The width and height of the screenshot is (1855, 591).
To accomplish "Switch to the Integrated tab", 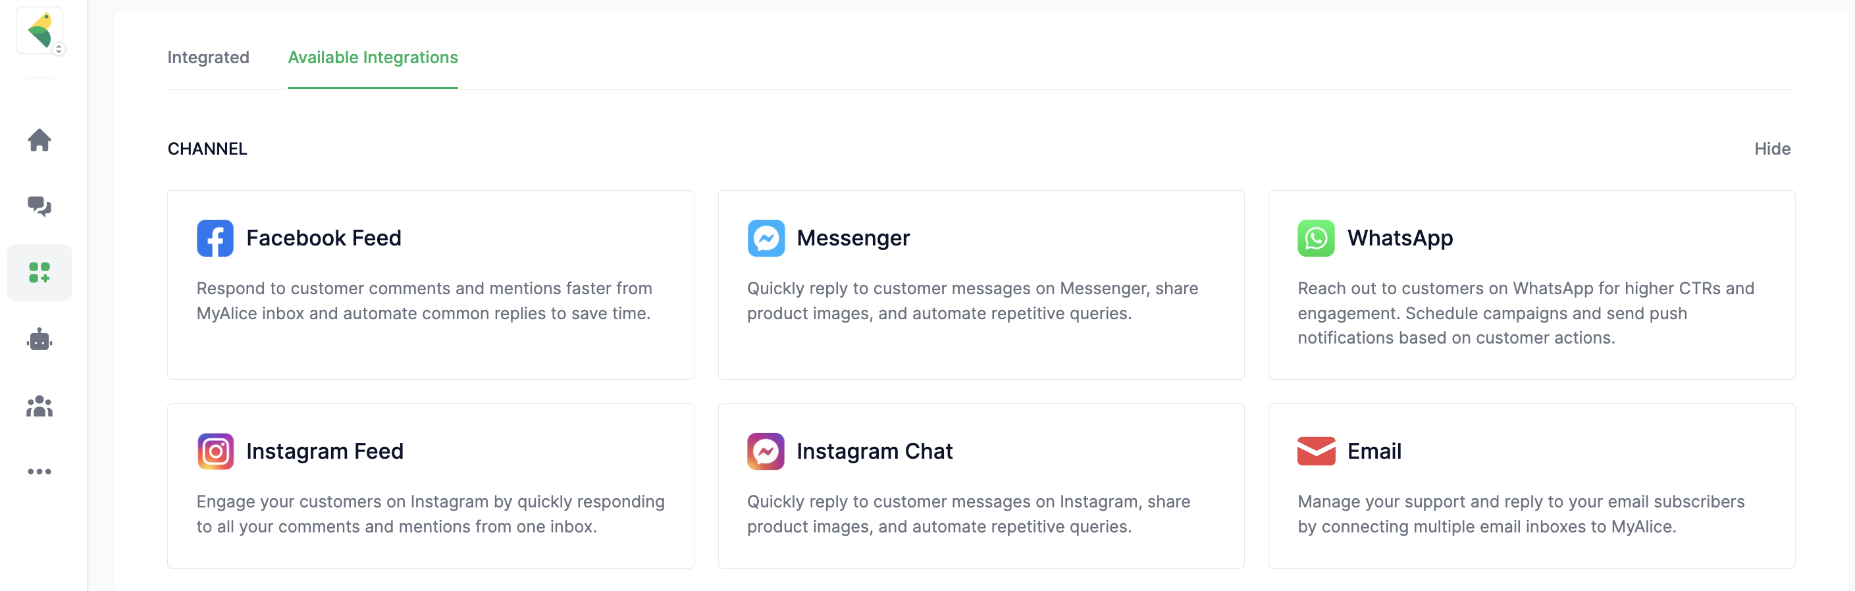I will pyautogui.click(x=208, y=58).
